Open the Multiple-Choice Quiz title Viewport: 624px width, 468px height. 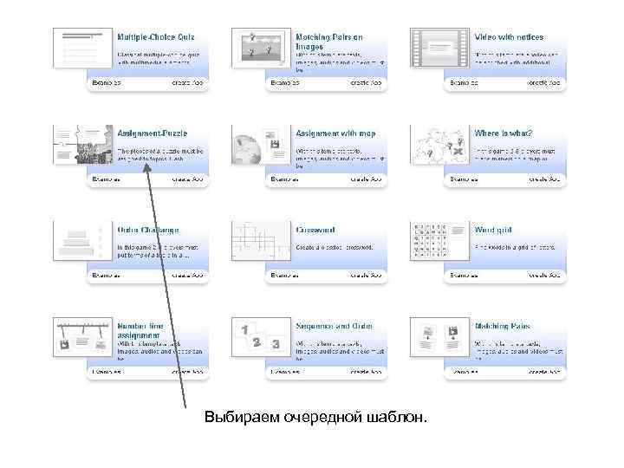point(156,37)
